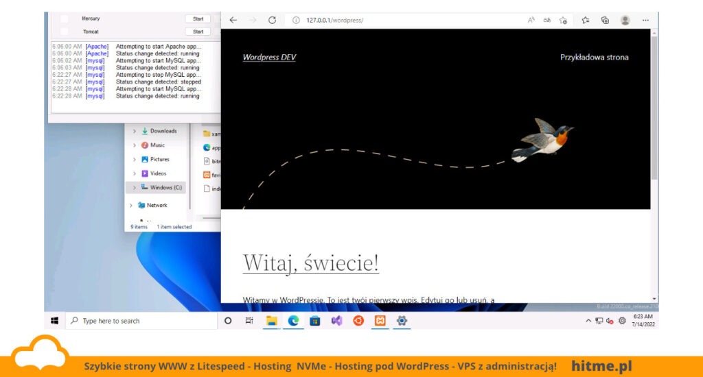
Task: Expand the Network node in File Explorer
Action: 130,206
